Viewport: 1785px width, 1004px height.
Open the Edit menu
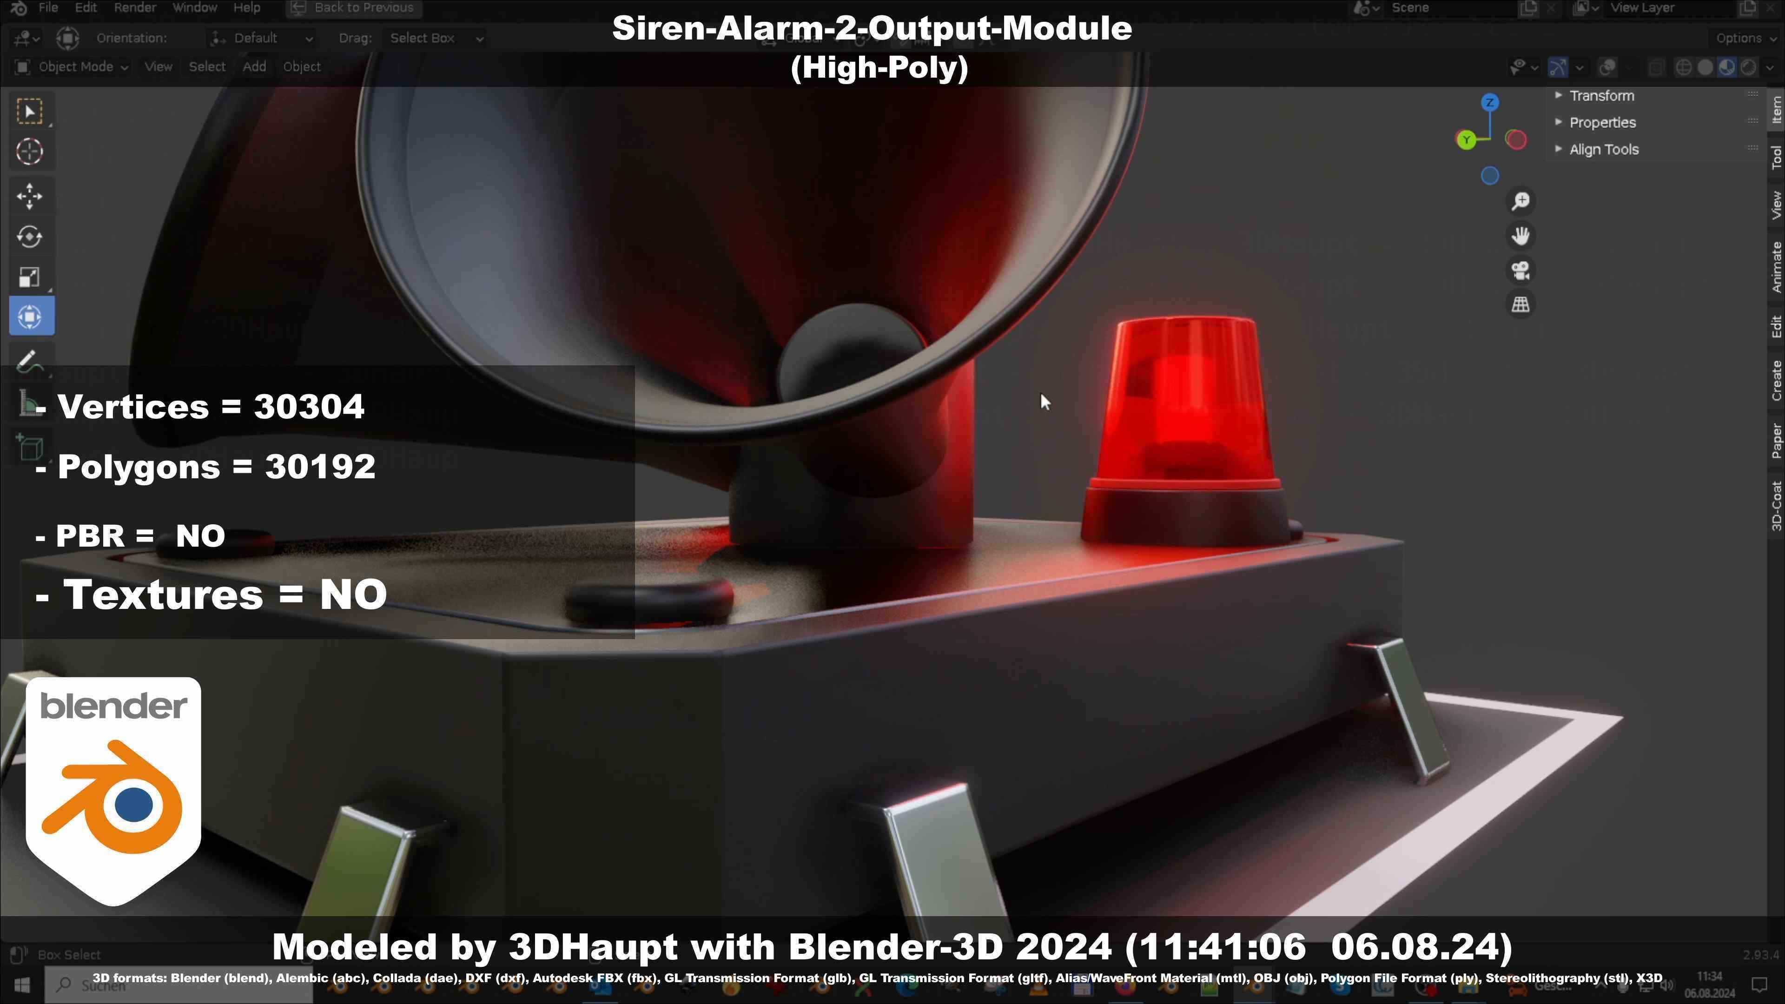tap(85, 7)
